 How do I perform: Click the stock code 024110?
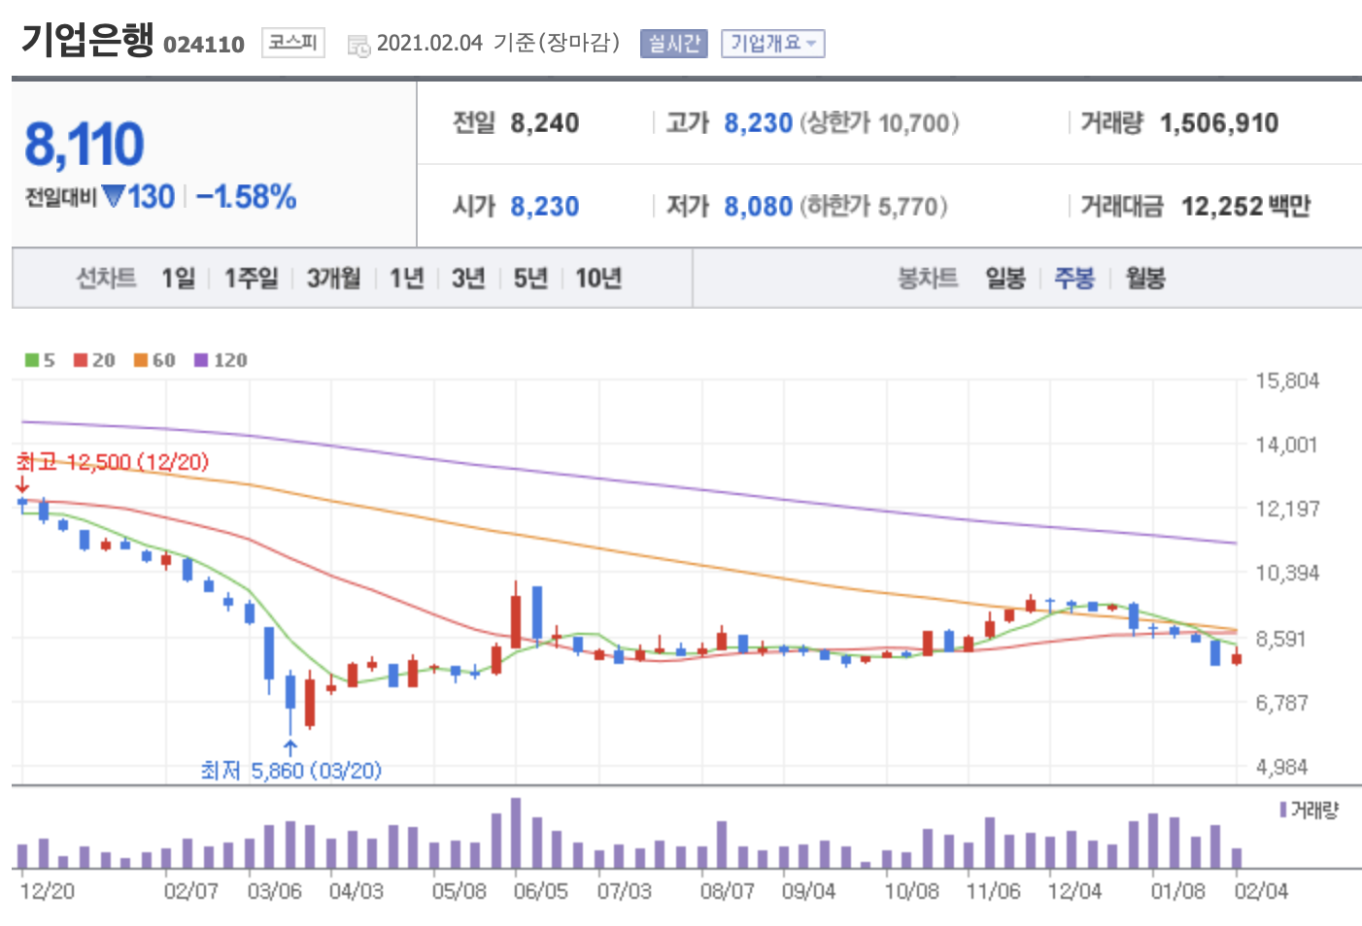[204, 45]
